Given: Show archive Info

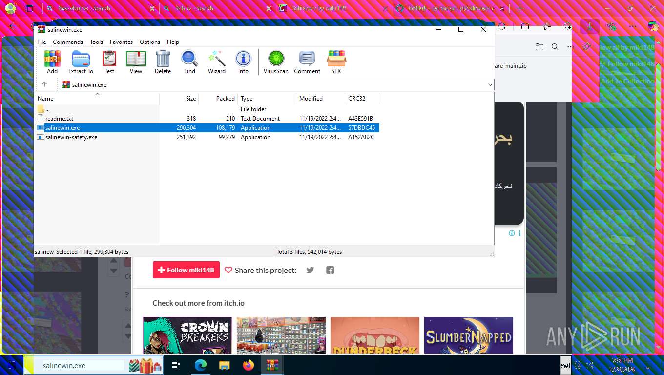Looking at the screenshot, I should click(243, 62).
